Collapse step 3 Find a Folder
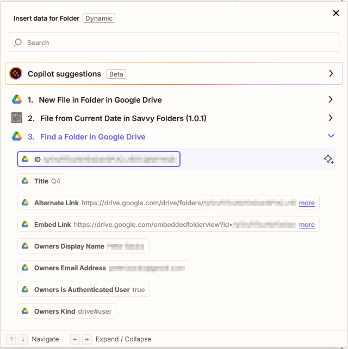Viewport: 348px width, 349px height. (173, 136)
